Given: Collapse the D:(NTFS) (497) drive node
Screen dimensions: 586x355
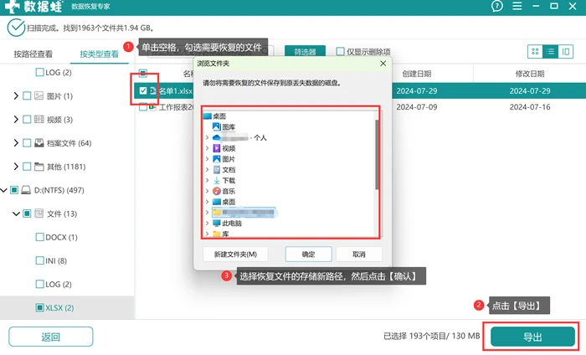Looking at the screenshot, I should coord(3,190).
